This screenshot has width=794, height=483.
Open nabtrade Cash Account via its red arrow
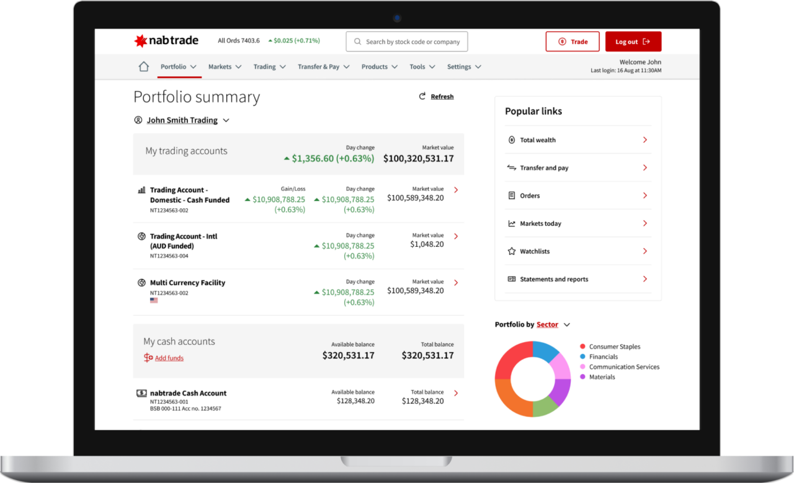pyautogui.click(x=456, y=393)
